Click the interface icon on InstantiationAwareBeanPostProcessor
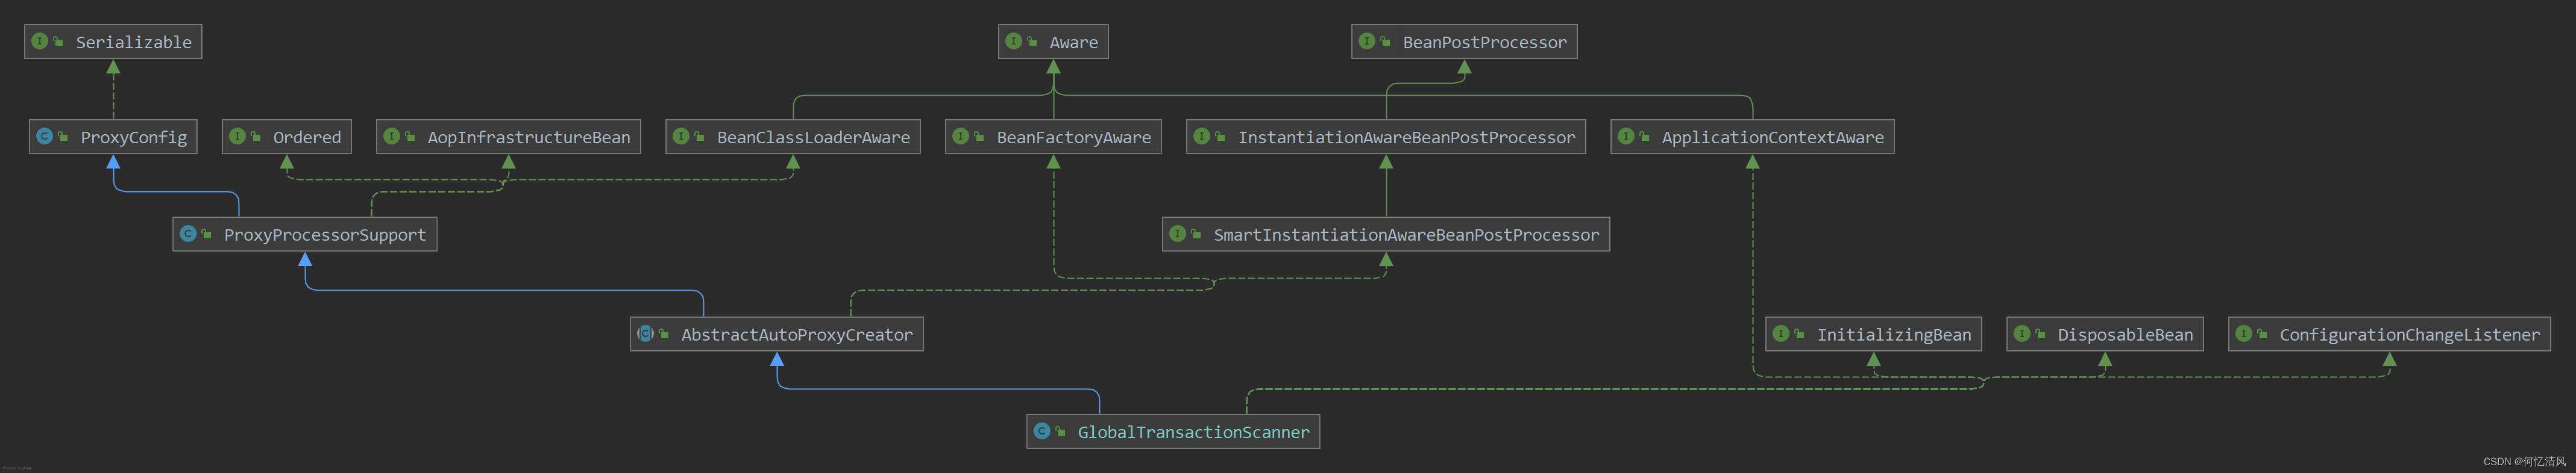Image resolution: width=2576 pixels, height=473 pixels. (x=1202, y=136)
